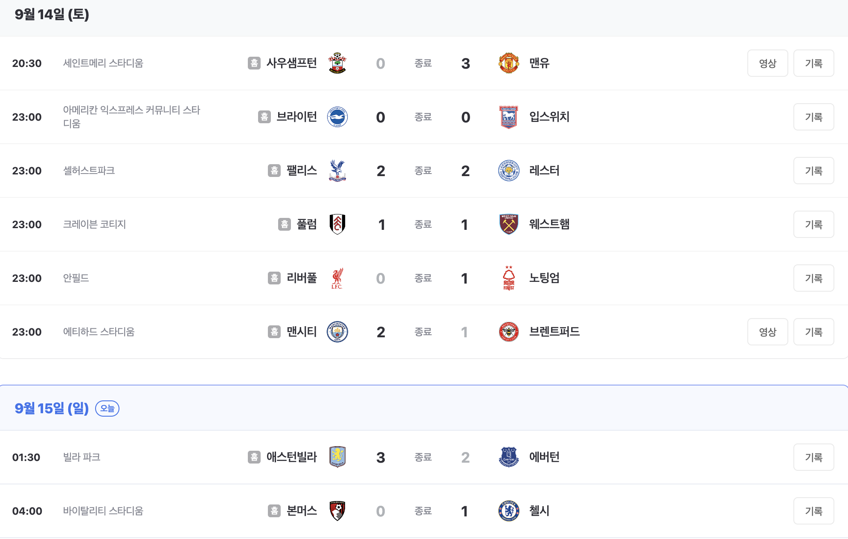Viewport: 848px width, 539px height.
Task: Click 기록 for the 본머스 versus 첼시 game
Action: [813, 511]
